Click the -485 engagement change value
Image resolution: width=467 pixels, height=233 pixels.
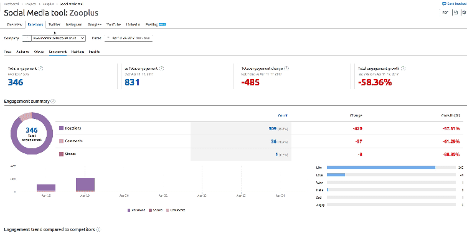(x=250, y=82)
